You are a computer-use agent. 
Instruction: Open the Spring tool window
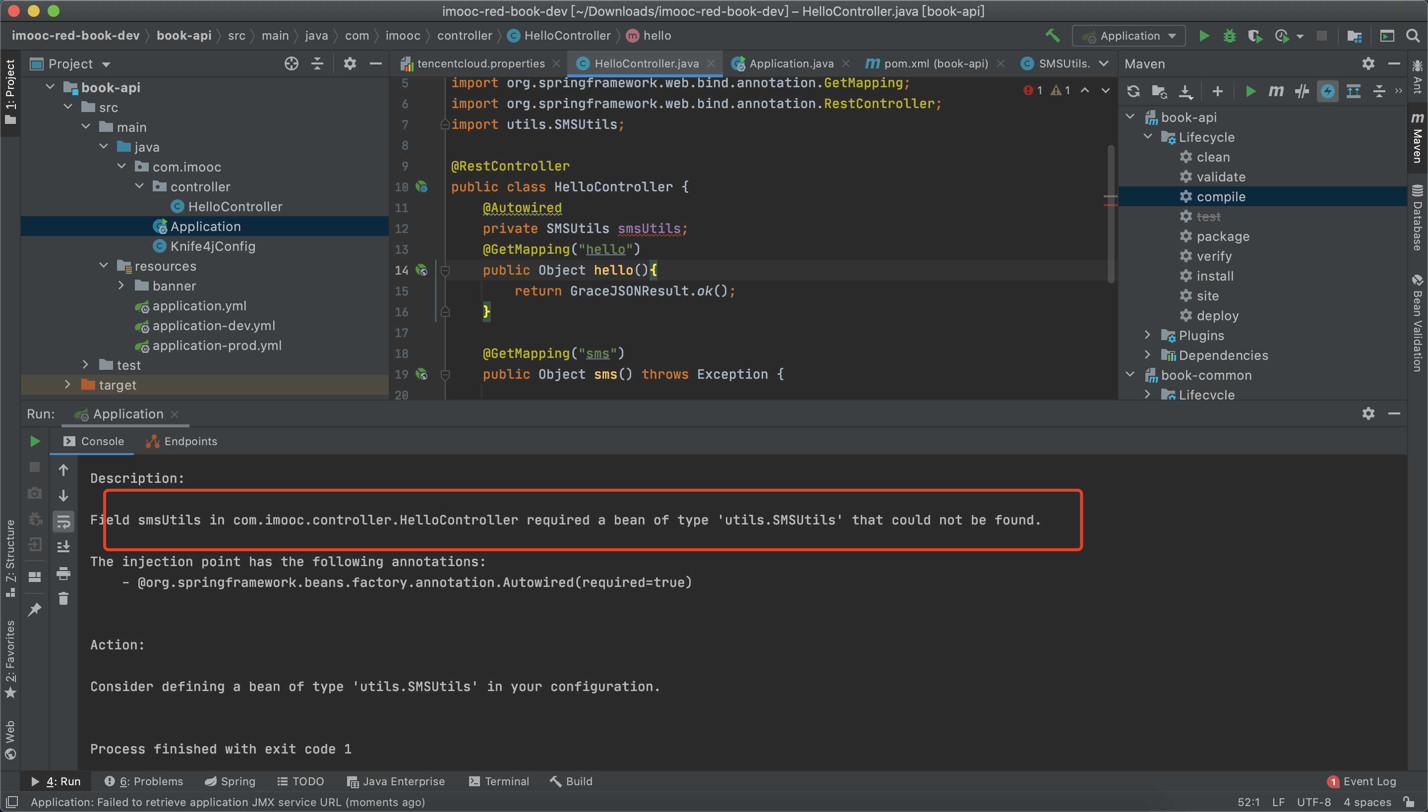[231, 781]
